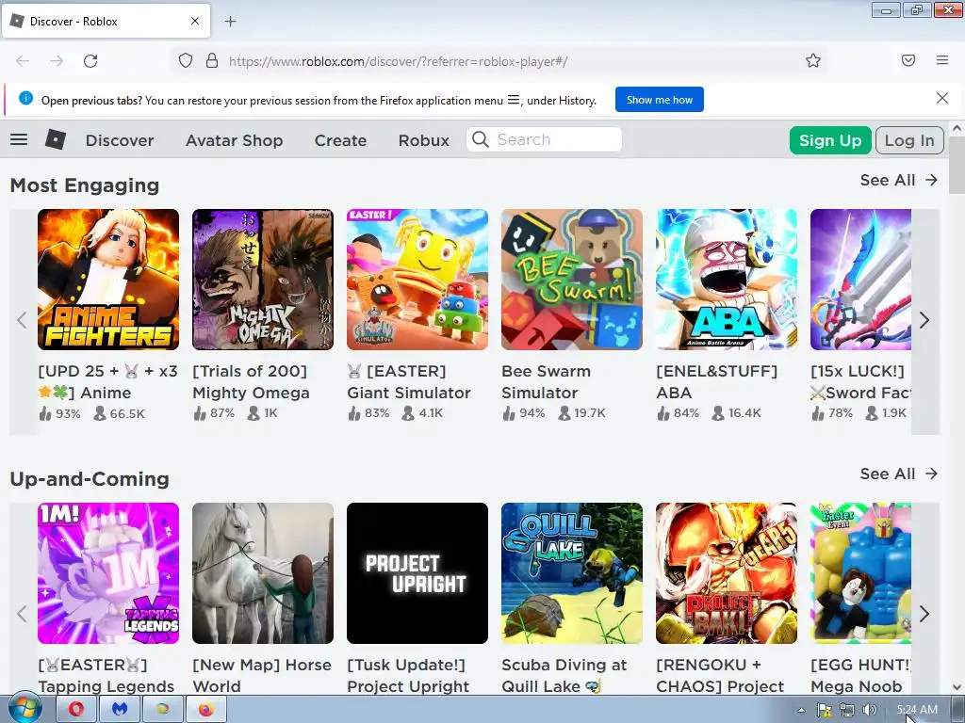Click the Show me how button
965x723 pixels.
[x=659, y=100]
